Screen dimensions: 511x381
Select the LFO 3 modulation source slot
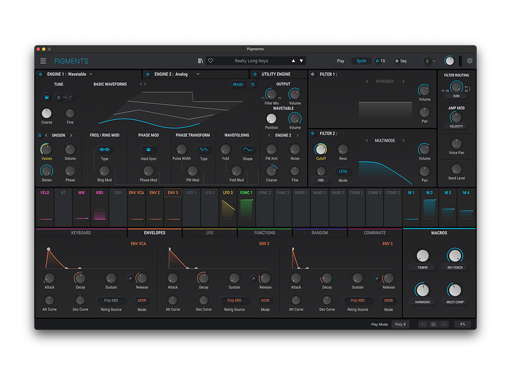coord(228,208)
